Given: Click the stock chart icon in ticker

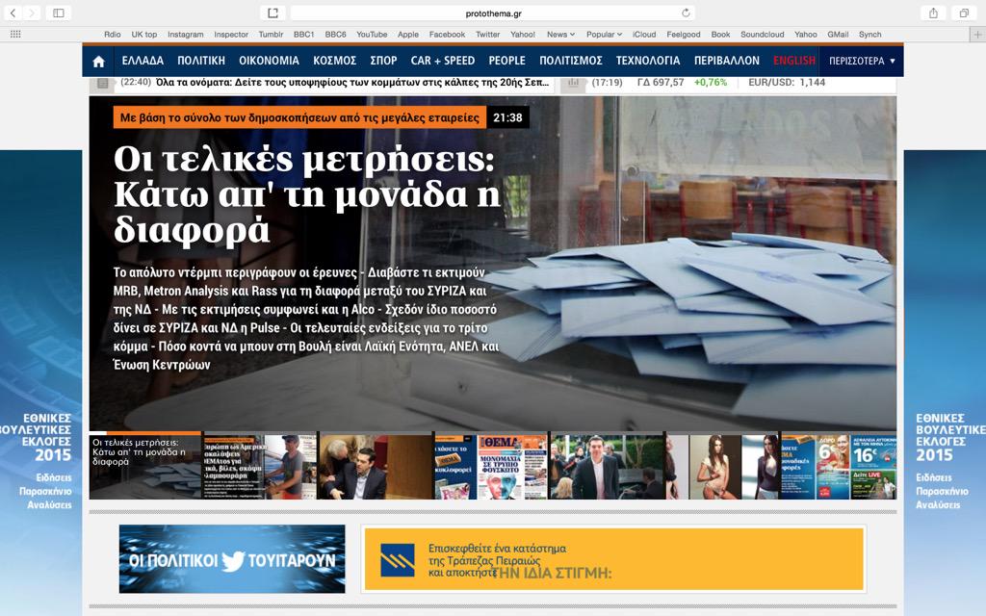Looking at the screenshot, I should coord(573,83).
